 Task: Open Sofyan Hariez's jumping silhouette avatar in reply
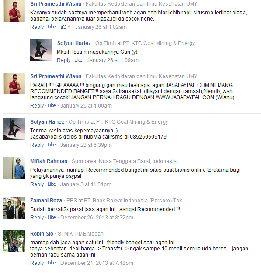tap(41, 50)
